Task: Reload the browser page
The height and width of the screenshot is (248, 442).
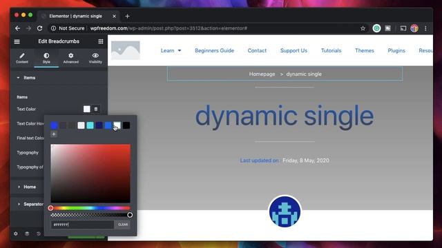Action: pos(40,28)
